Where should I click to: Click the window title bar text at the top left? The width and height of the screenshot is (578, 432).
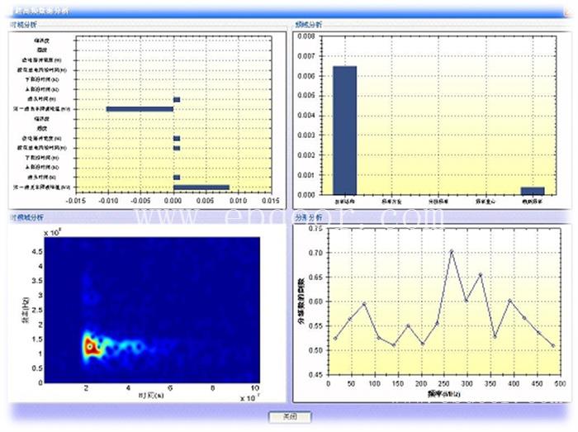41,12
